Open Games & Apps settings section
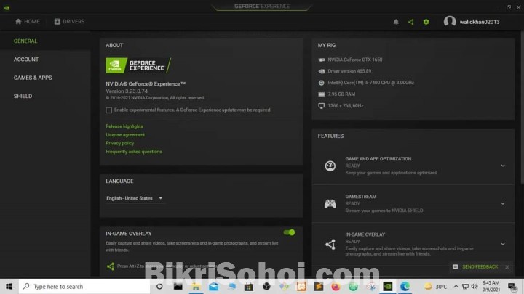This screenshot has width=524, height=294. [33, 78]
